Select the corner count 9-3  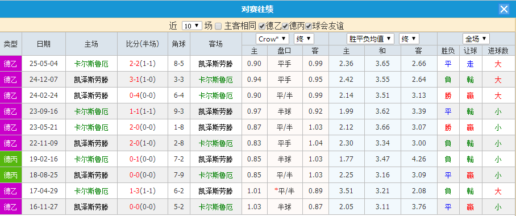click(178, 111)
